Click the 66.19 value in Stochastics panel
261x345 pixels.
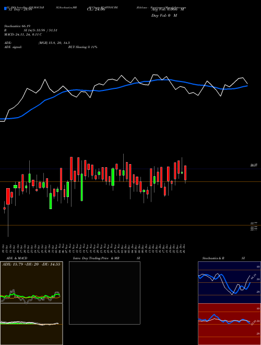(254, 277)
